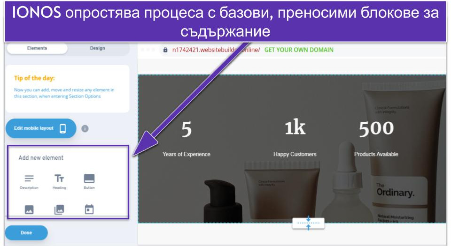This screenshot has width=451, height=246.
Task: Add a Heading element
Action: (59, 182)
